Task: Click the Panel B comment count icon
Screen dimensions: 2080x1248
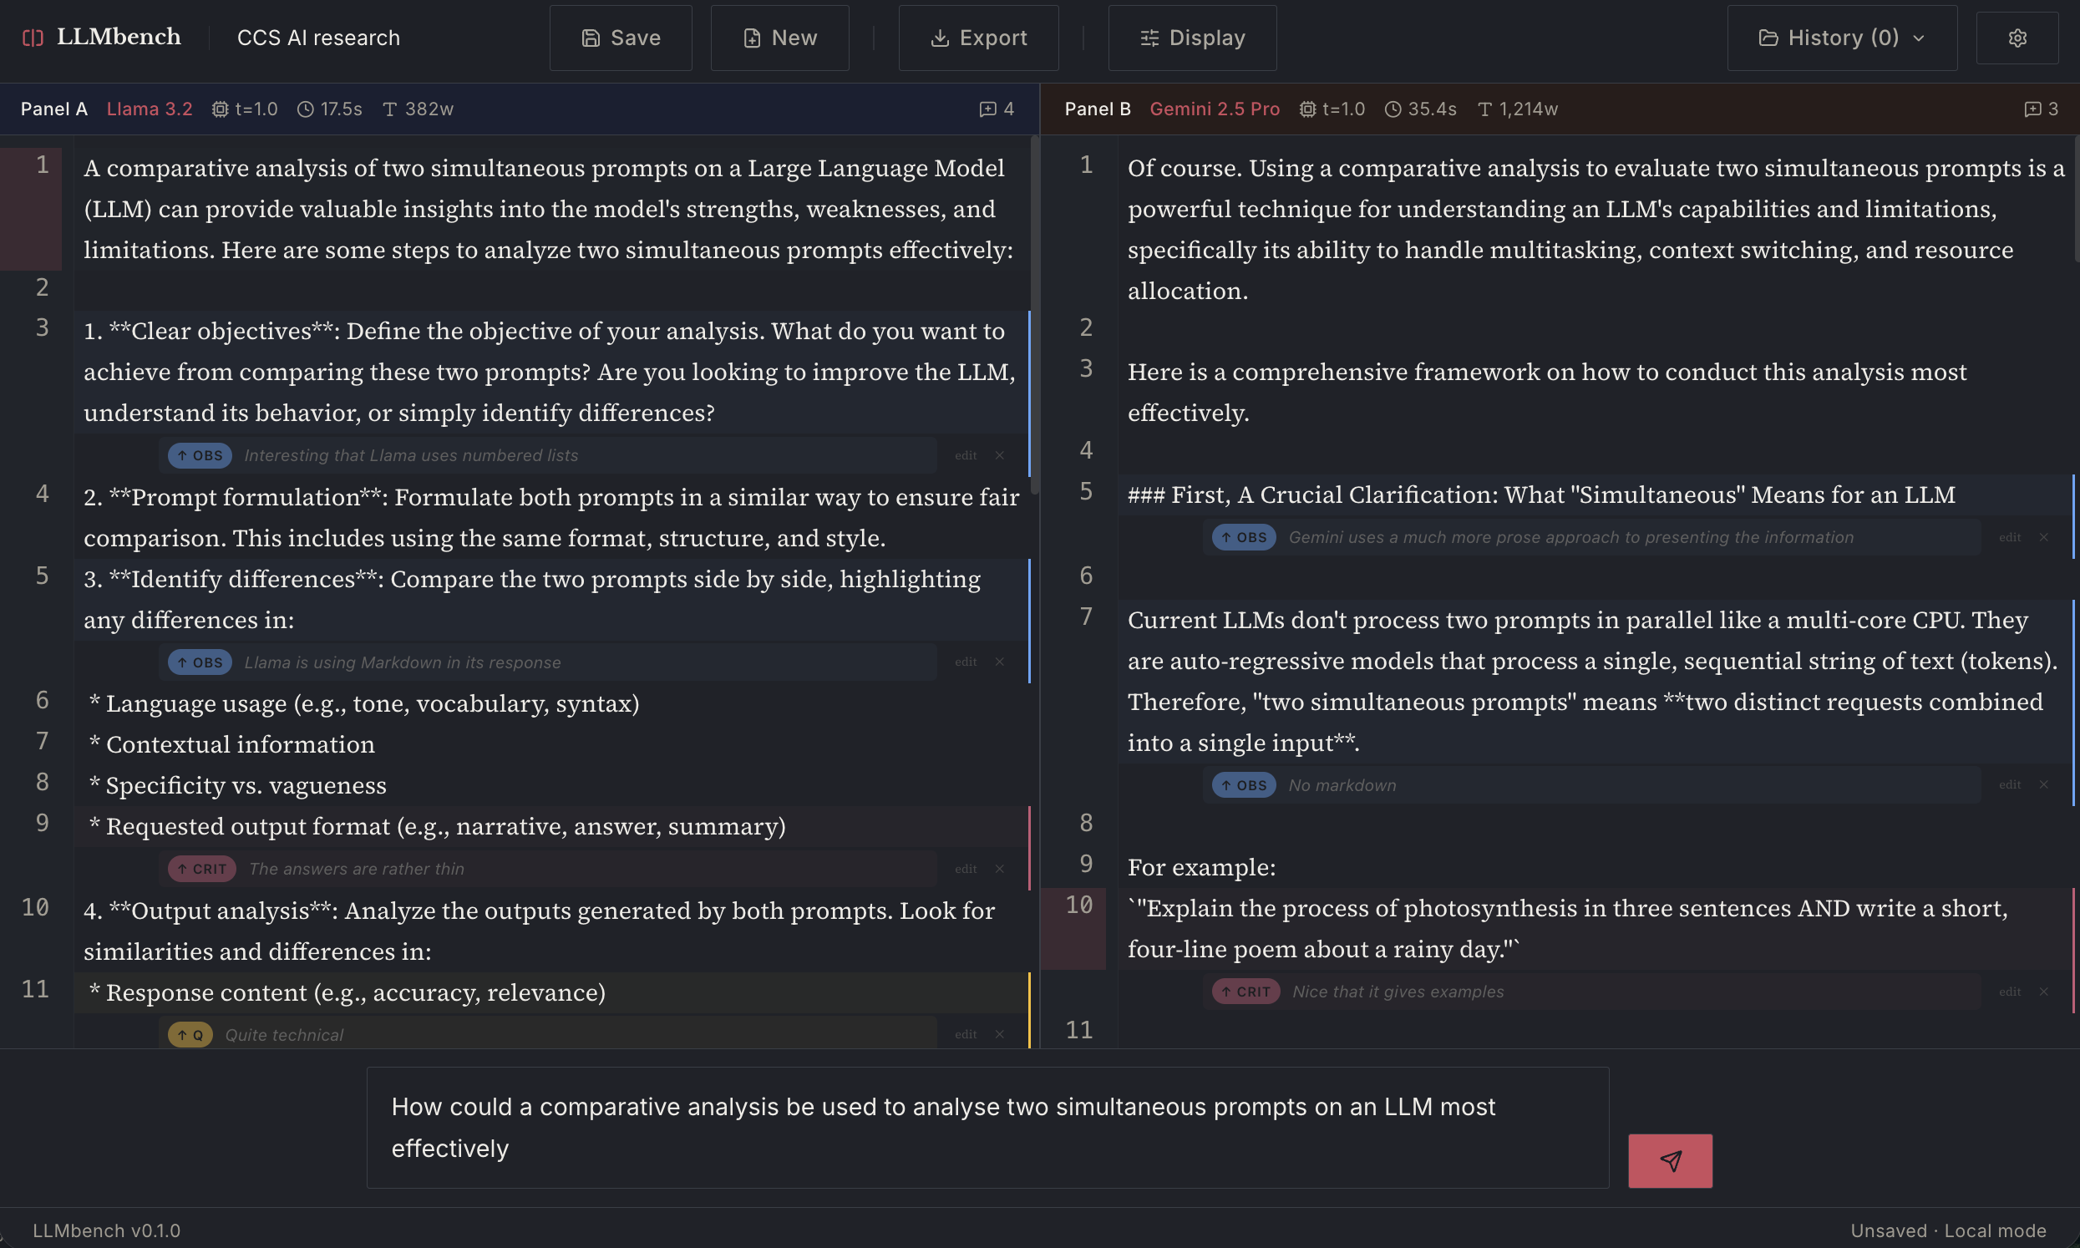Action: tap(2032, 109)
